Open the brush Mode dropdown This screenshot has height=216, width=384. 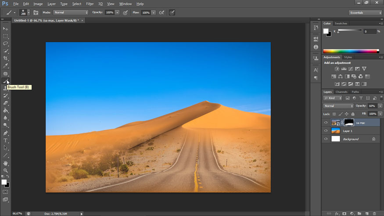click(71, 13)
